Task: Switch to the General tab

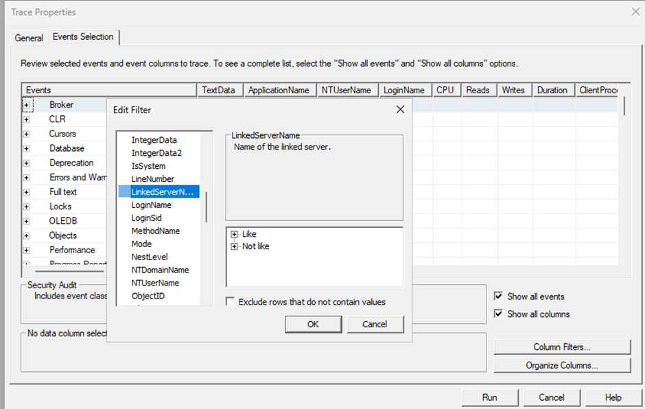Action: [x=29, y=38]
